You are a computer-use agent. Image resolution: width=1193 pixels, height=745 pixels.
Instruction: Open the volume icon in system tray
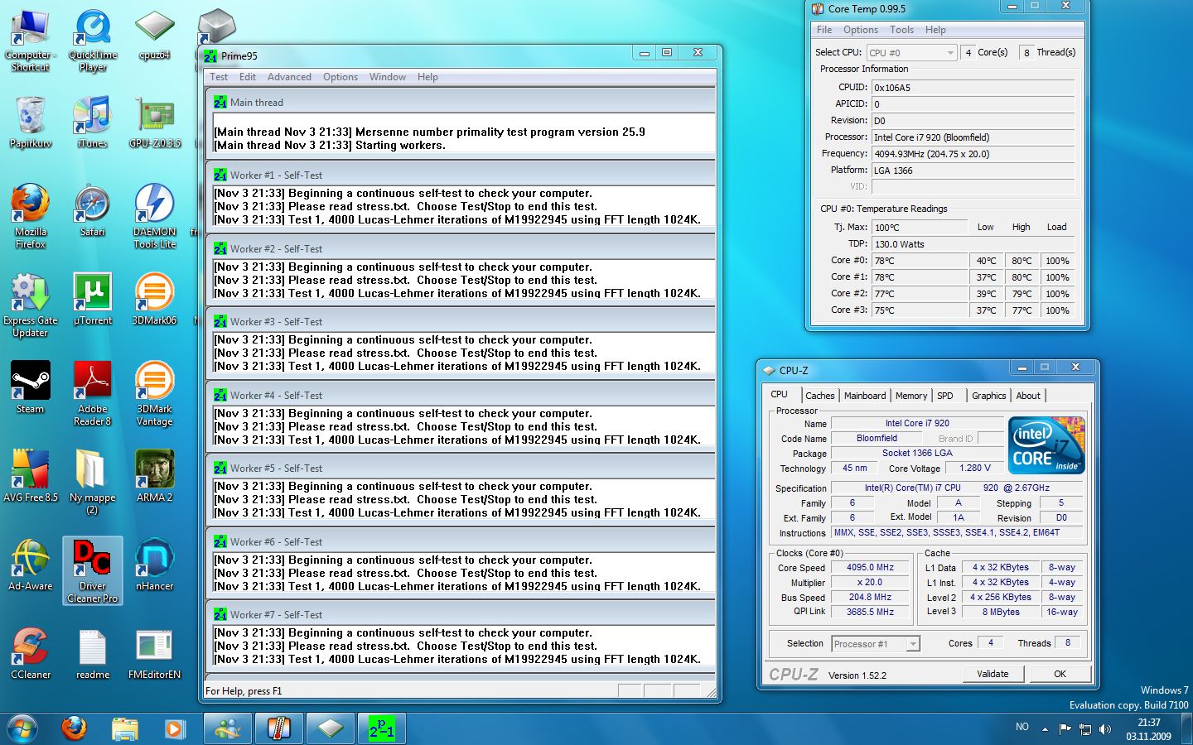(1104, 728)
